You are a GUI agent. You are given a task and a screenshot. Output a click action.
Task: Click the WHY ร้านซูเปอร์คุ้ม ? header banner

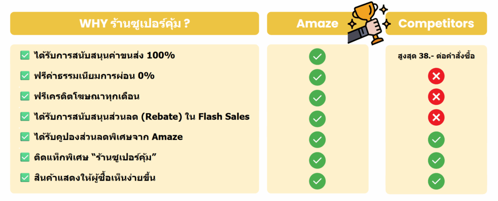[134, 23]
